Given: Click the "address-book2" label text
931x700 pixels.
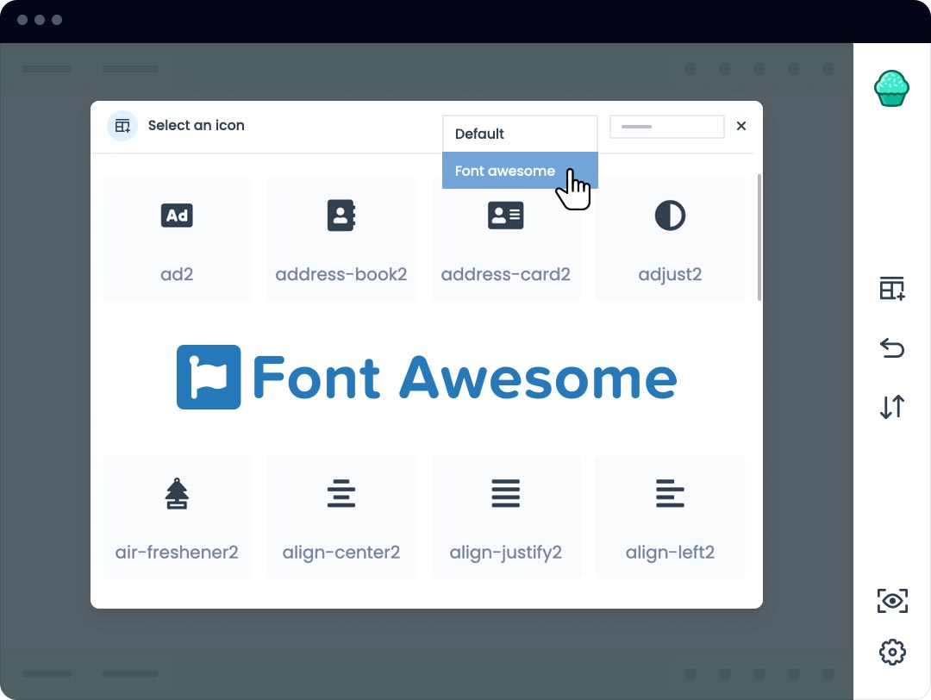Looking at the screenshot, I should 341,274.
